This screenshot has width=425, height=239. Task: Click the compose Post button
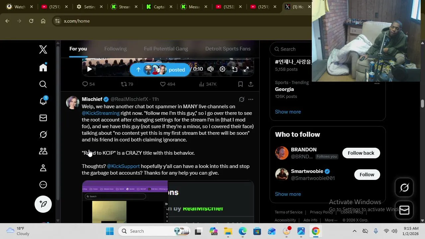coord(43,204)
